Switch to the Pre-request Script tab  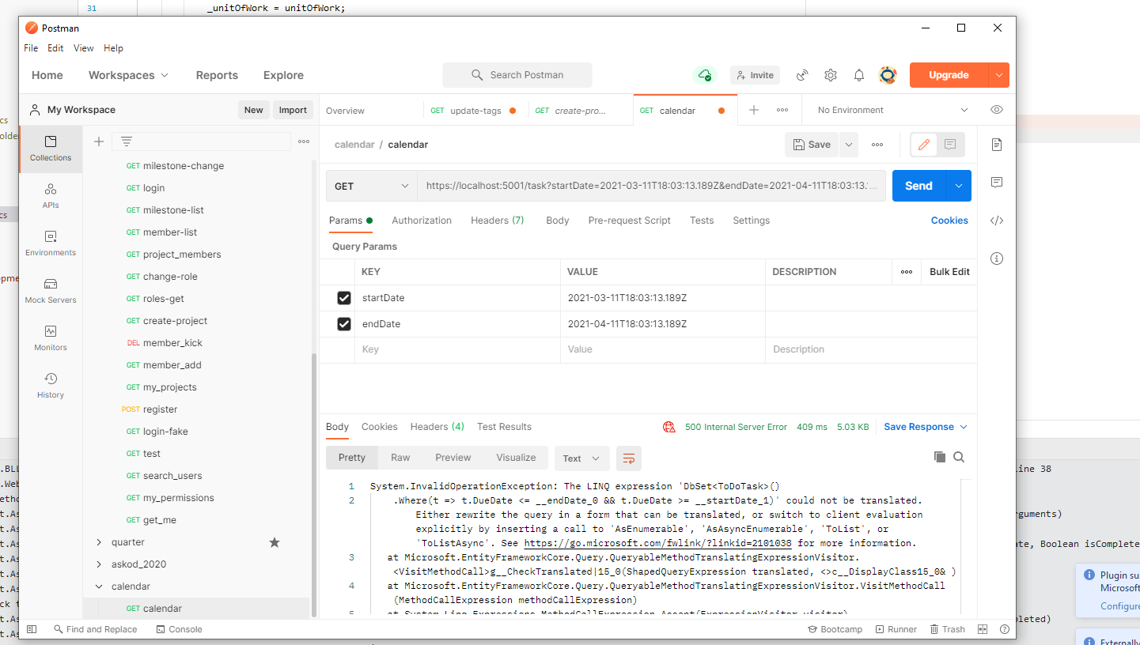pyautogui.click(x=629, y=221)
